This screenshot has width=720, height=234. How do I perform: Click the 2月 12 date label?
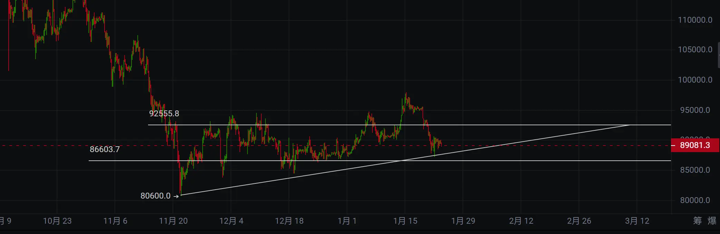521,221
